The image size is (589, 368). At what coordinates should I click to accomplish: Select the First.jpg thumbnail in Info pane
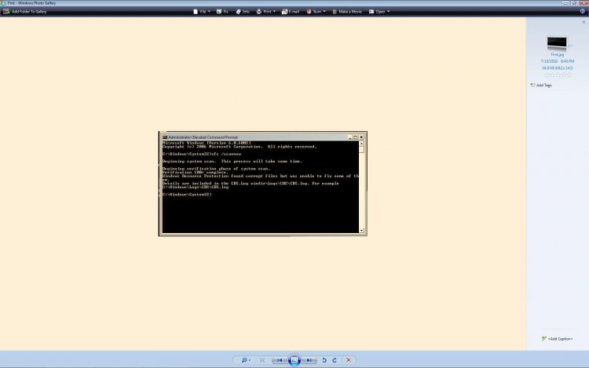tap(557, 42)
